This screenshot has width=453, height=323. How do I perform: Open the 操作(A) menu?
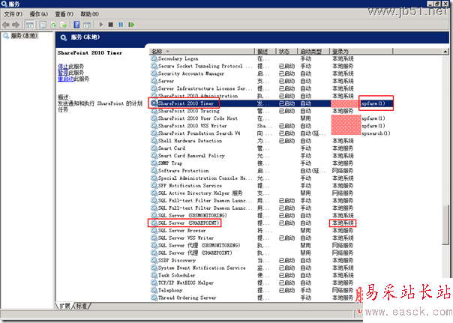point(39,13)
